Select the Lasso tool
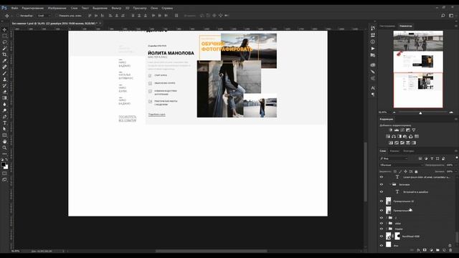This screenshot has width=459, height=258. pos(4,42)
